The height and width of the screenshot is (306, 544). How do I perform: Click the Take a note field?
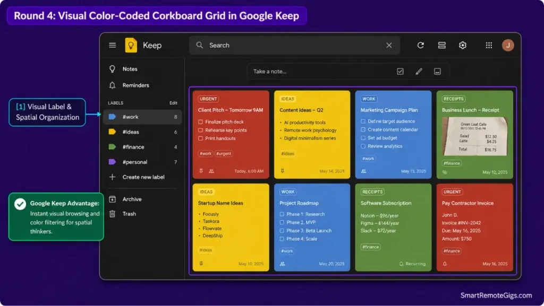[x=348, y=71]
